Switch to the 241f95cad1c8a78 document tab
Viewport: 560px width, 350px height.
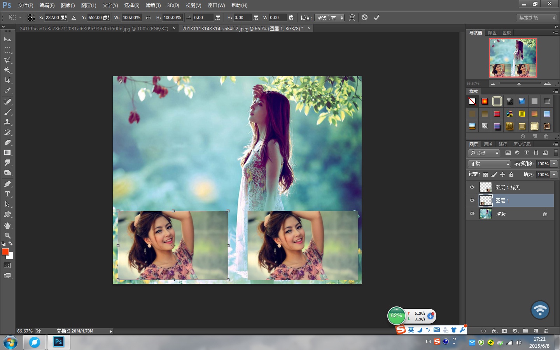point(94,29)
